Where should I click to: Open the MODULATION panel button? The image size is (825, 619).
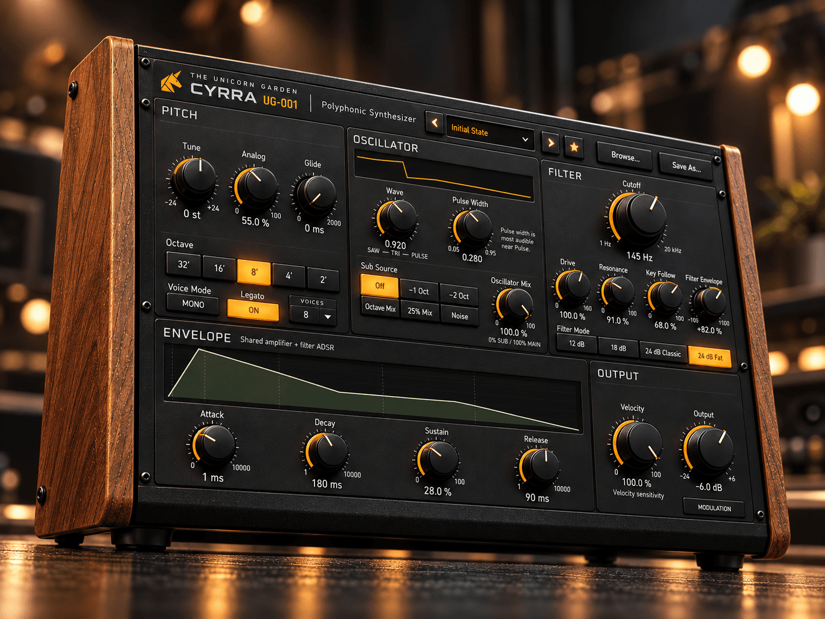click(714, 508)
